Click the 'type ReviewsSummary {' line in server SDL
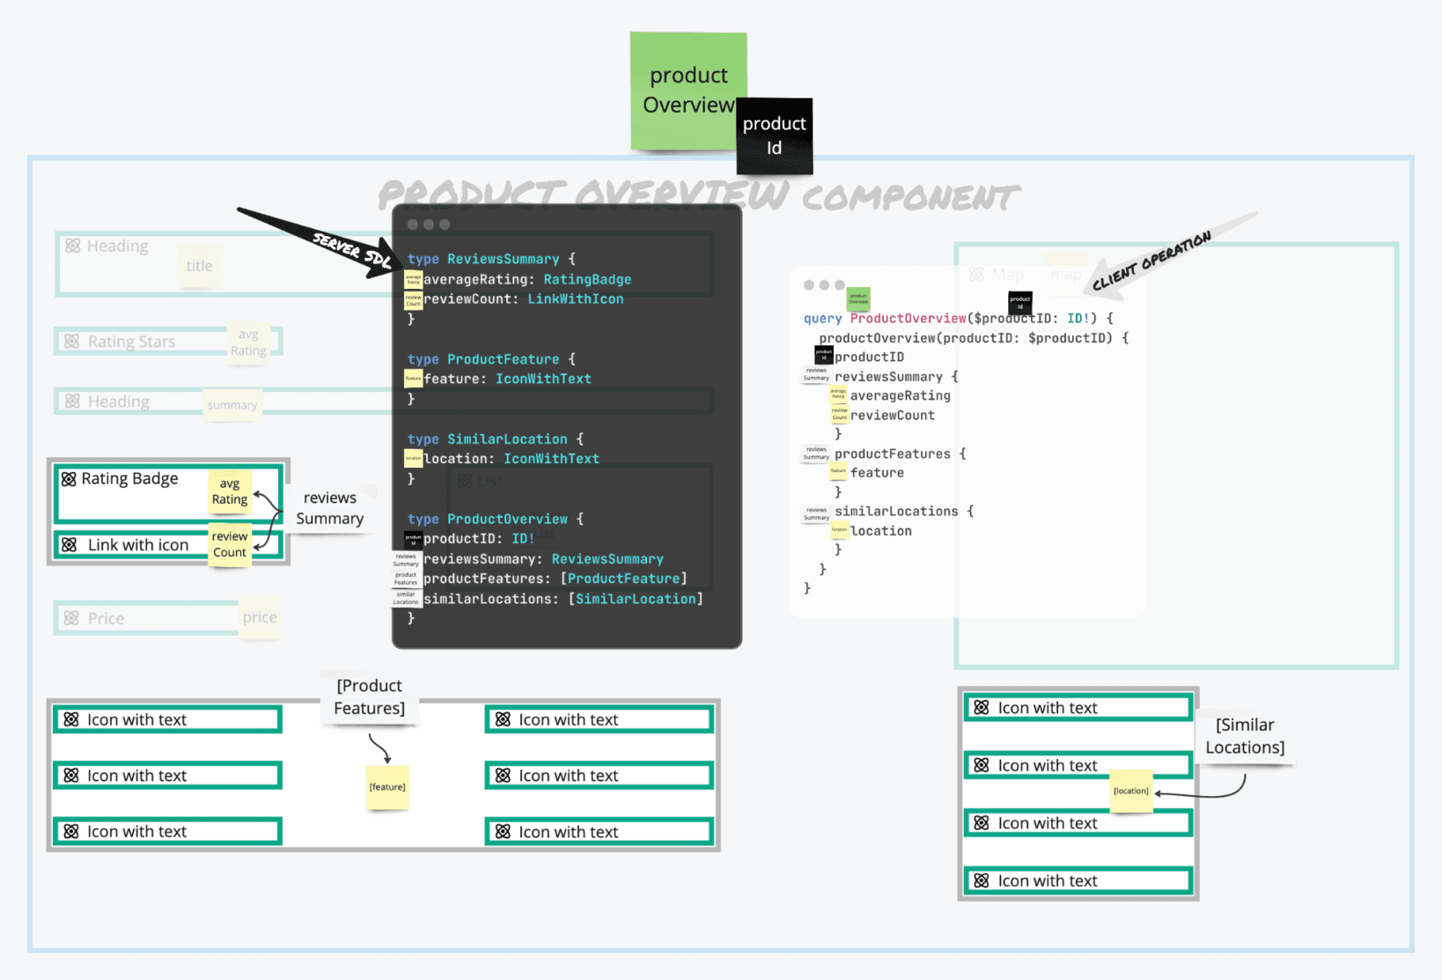 pyautogui.click(x=491, y=259)
